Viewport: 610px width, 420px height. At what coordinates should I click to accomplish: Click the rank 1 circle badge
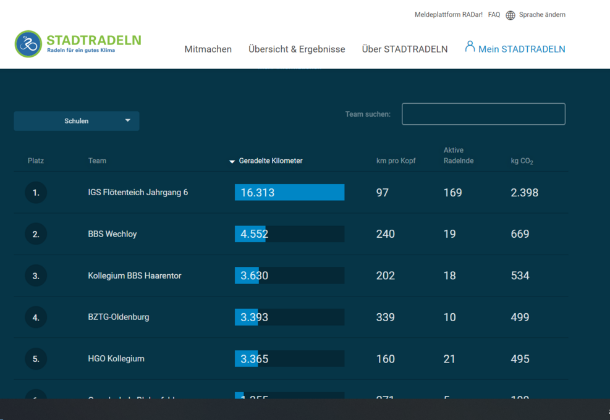click(36, 193)
